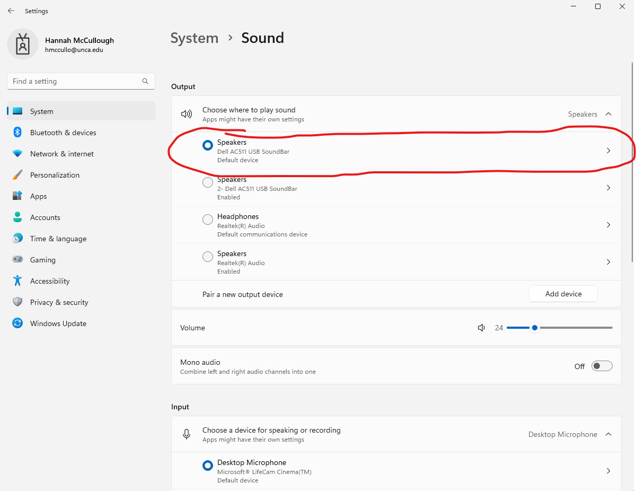Select the Bluetooth & devices sidebar icon
The width and height of the screenshot is (636, 491).
pyautogui.click(x=16, y=133)
